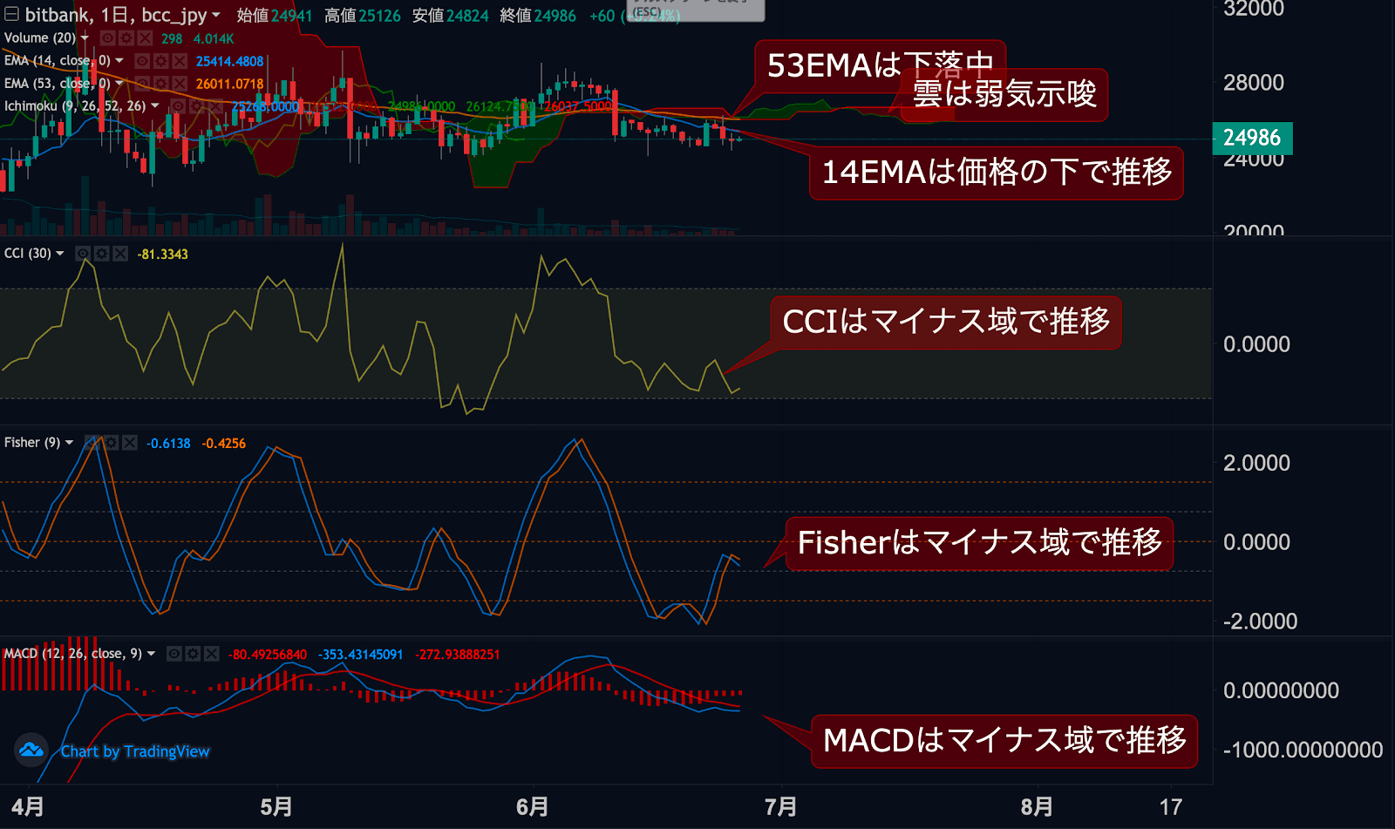This screenshot has height=829, width=1395.
Task: Open Volume indicator settings gear
Action: (x=126, y=38)
